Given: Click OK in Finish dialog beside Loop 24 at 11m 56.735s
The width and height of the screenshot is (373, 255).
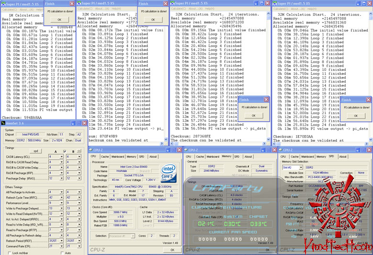Looking at the screenshot, I should click(x=153, y=20).
